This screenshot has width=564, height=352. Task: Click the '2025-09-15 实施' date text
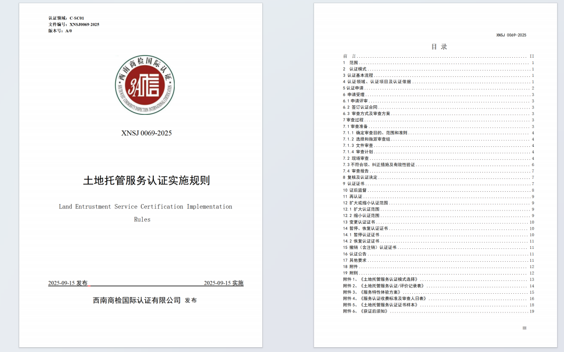point(224,283)
